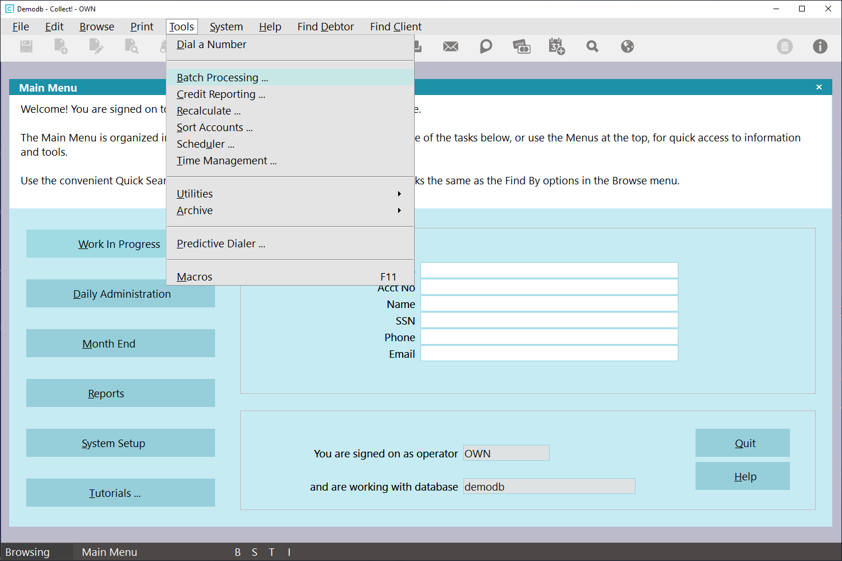Open the System menu
Viewport: 842px width, 561px height.
click(226, 27)
